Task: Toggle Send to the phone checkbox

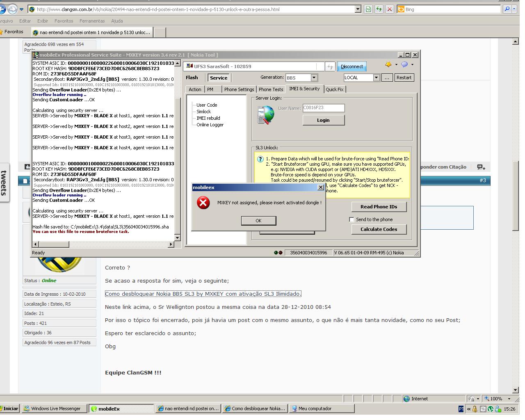Action: (352, 219)
